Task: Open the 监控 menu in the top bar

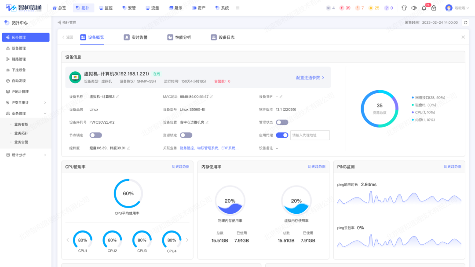Action: 106,7
